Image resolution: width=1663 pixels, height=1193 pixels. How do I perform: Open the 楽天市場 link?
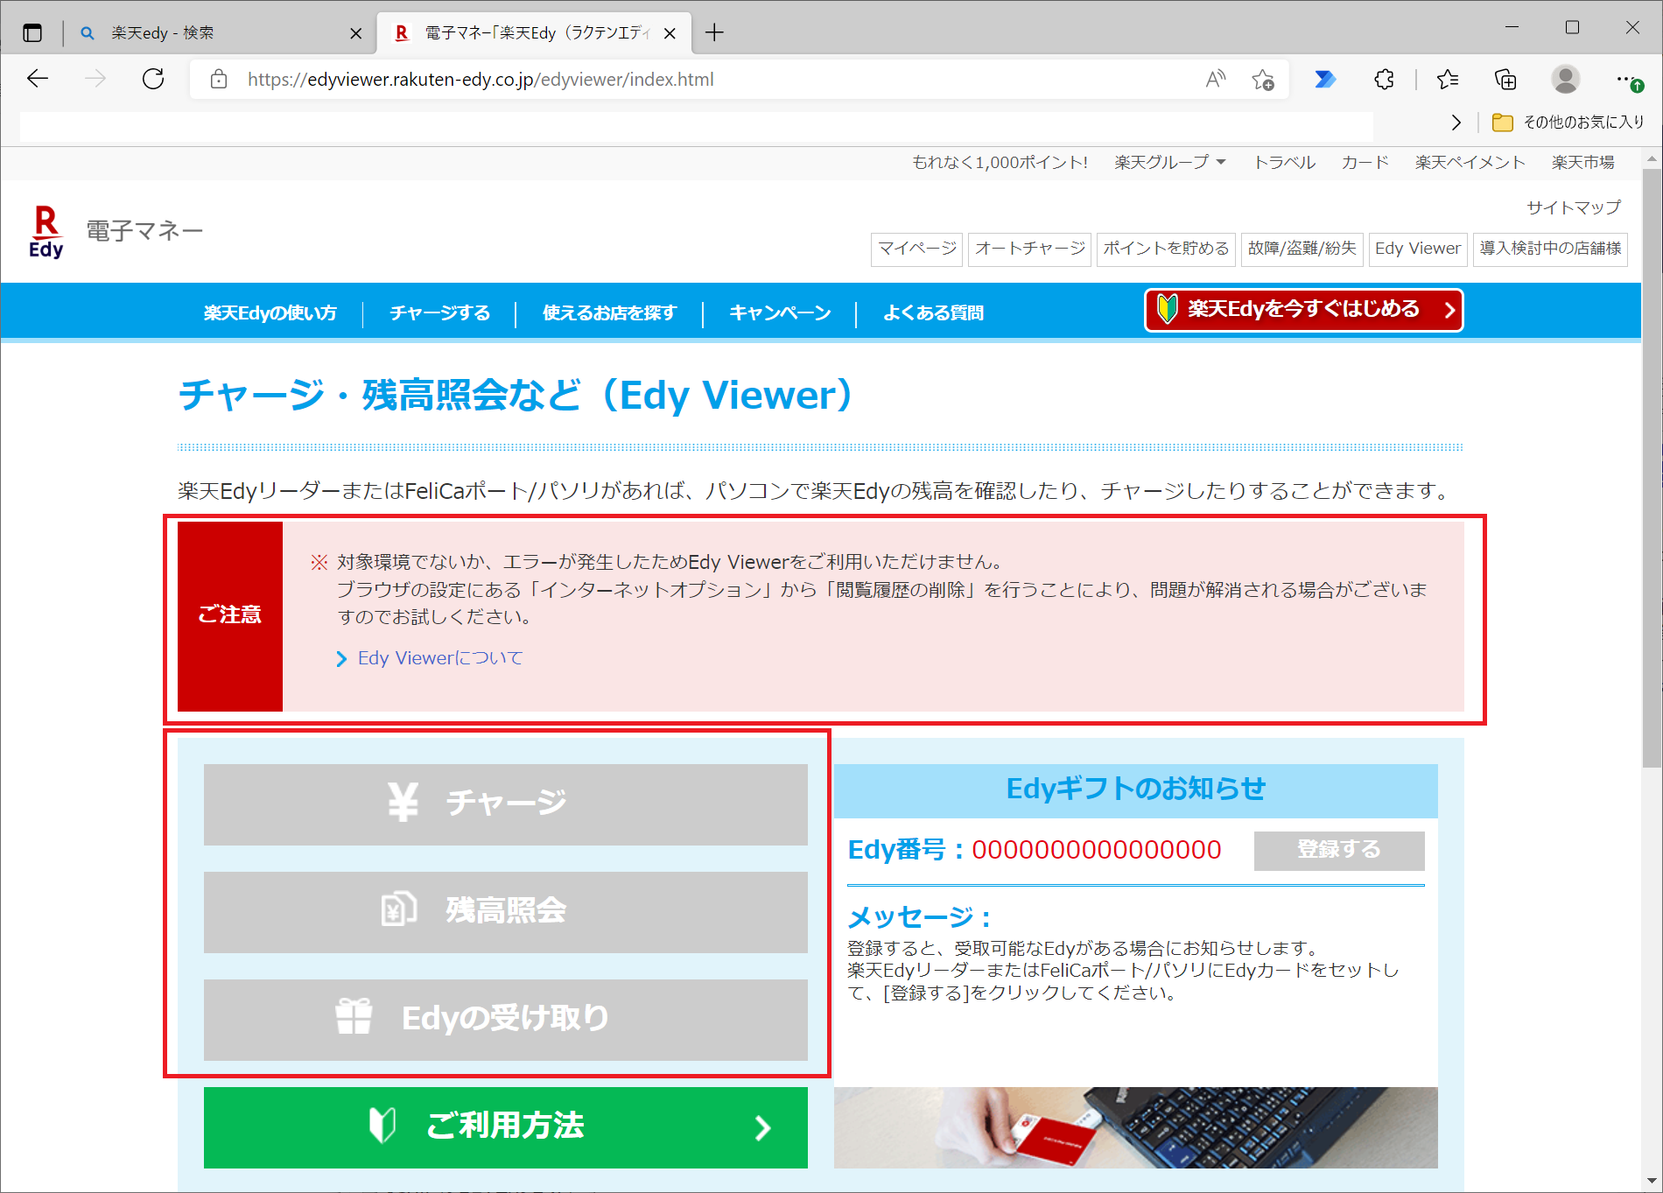1582,163
